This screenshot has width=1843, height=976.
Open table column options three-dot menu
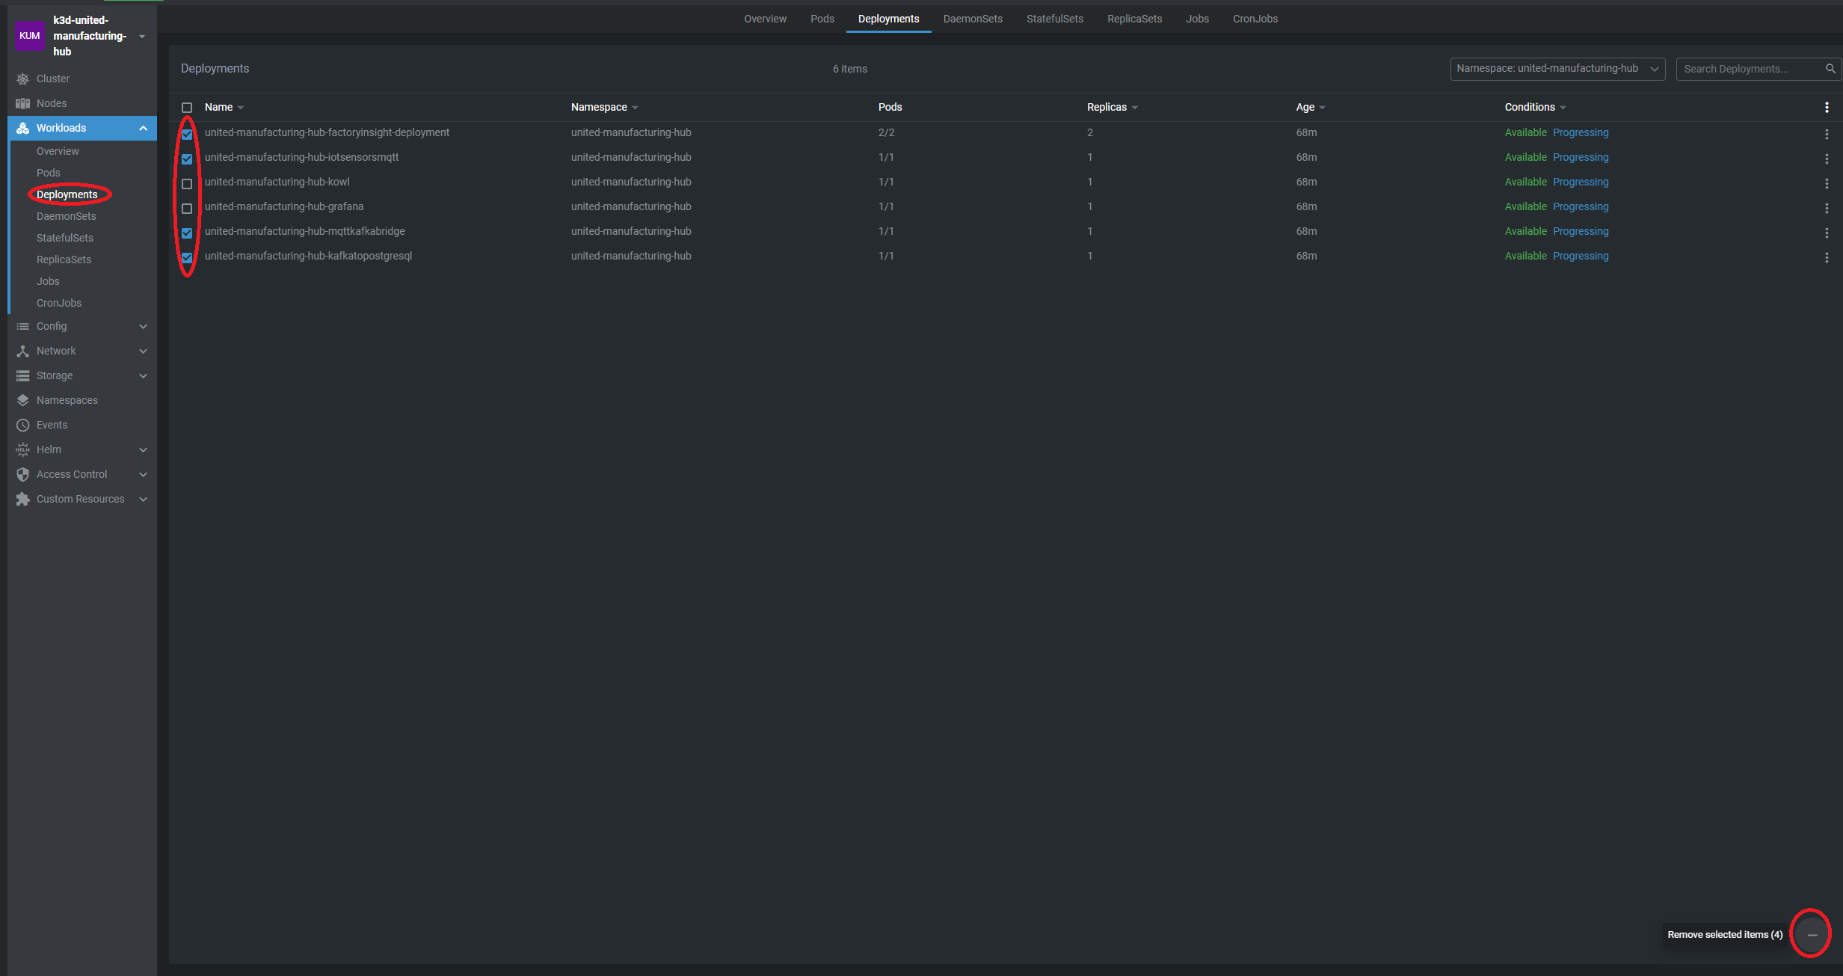[1827, 108]
